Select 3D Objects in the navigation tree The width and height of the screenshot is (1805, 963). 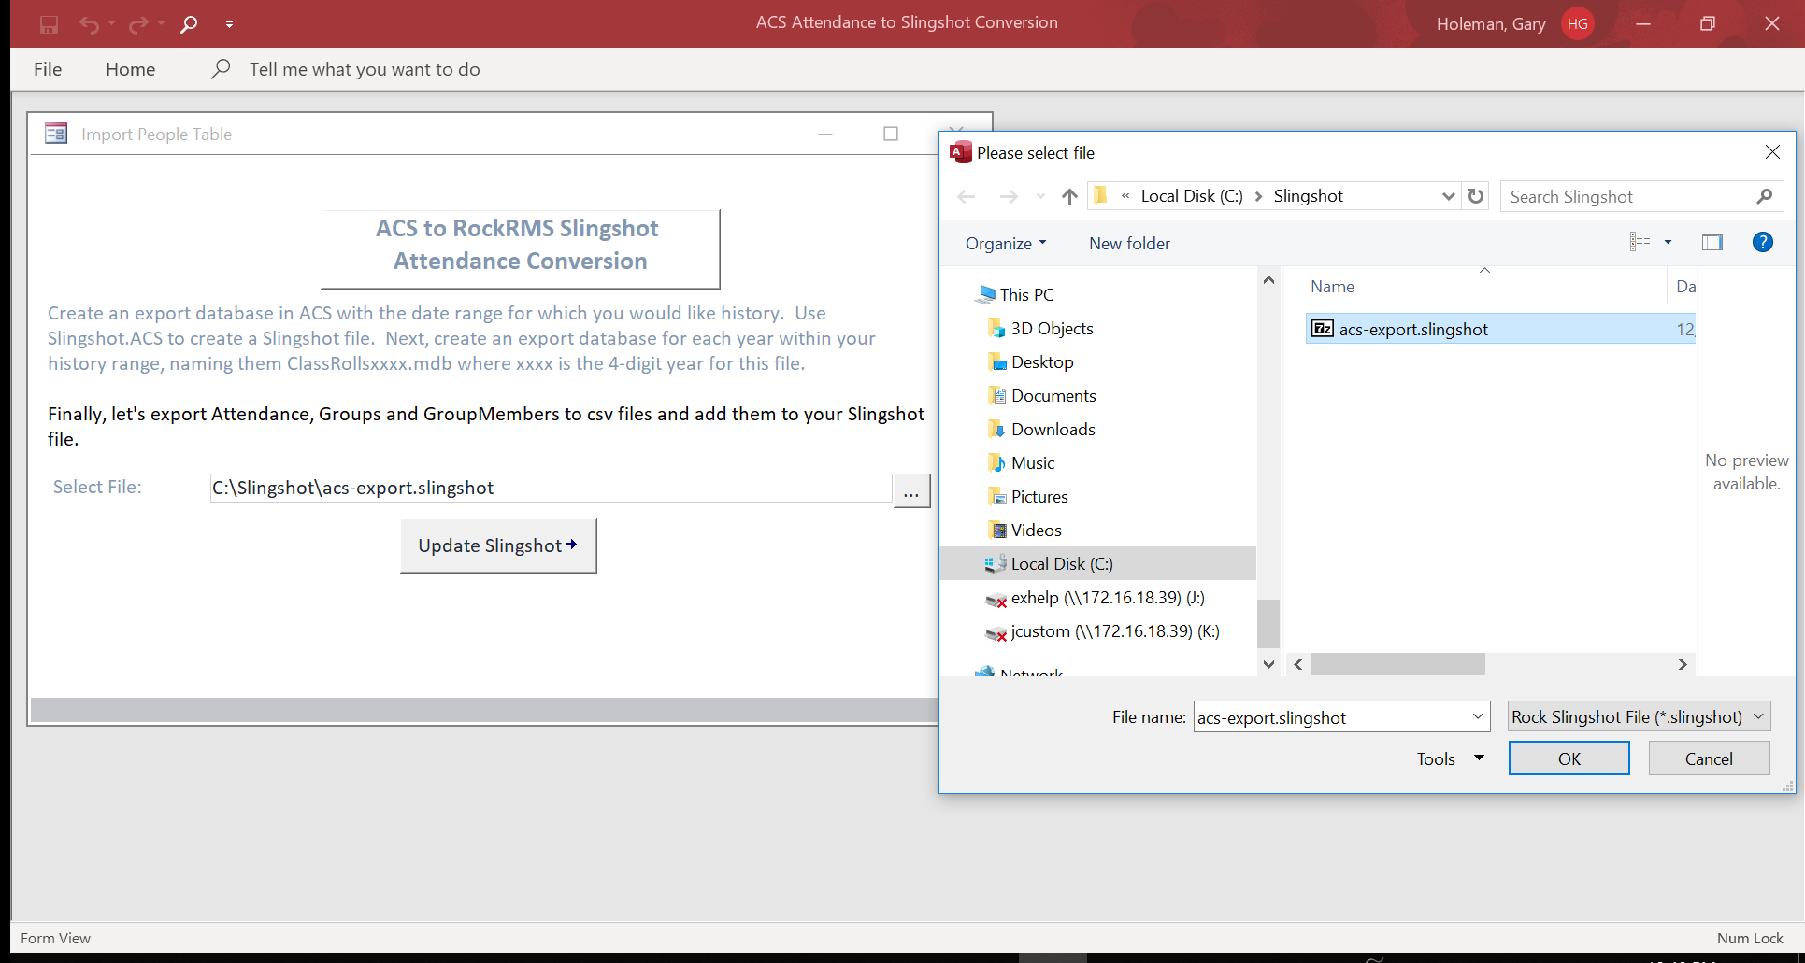pyautogui.click(x=1052, y=329)
